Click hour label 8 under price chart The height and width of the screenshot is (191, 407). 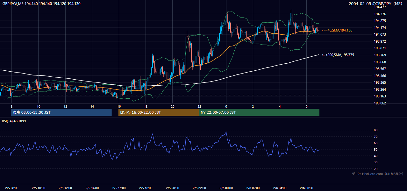coord(11,106)
